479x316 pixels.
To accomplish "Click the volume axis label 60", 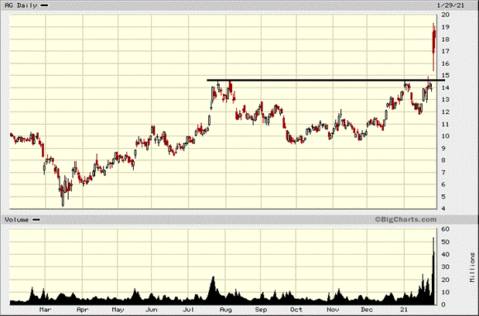I will (x=446, y=229).
